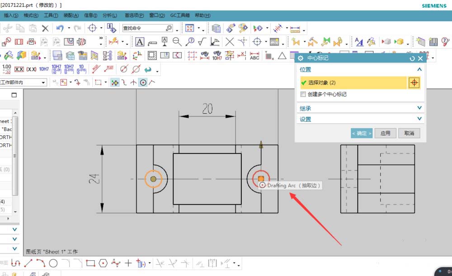Select the triangle symbol icon
The height and width of the screenshot is (276, 452).
[282, 55]
